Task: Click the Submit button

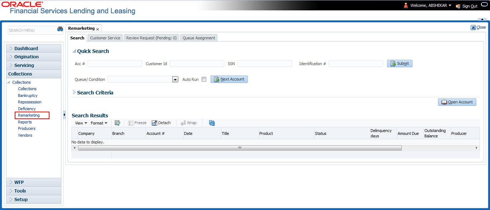Action: (400, 63)
